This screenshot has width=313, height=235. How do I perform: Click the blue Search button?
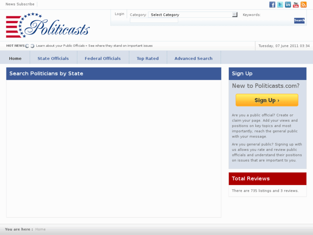point(299,20)
